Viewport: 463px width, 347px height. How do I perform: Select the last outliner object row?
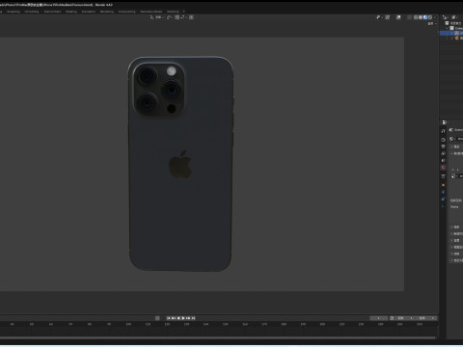pos(451,38)
